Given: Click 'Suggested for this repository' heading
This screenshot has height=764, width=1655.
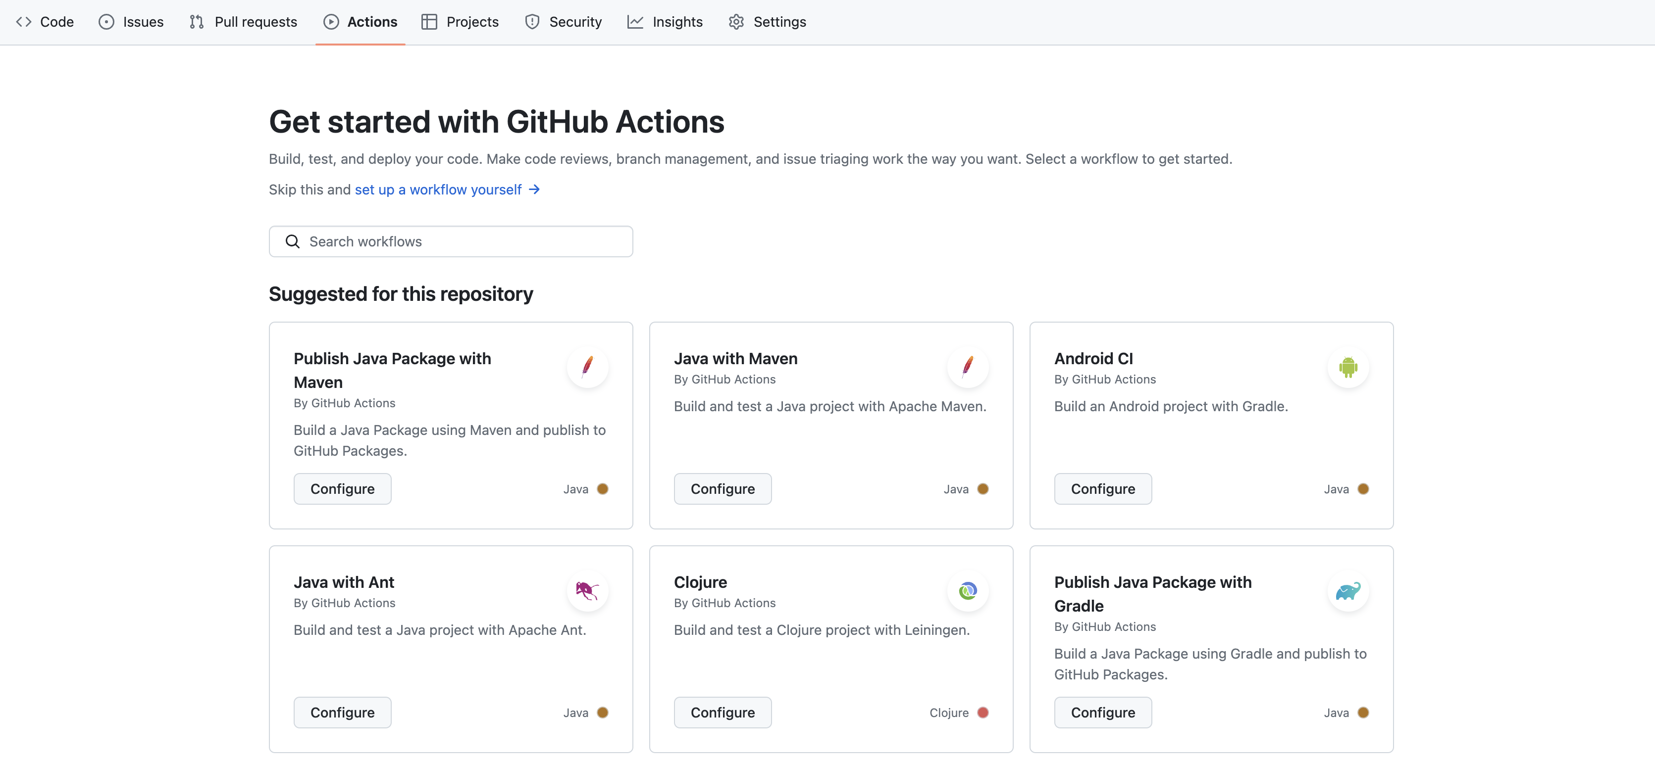Looking at the screenshot, I should 401,293.
